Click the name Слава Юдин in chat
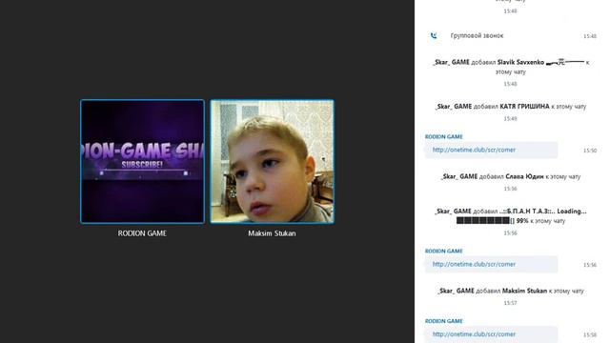 click(524, 176)
